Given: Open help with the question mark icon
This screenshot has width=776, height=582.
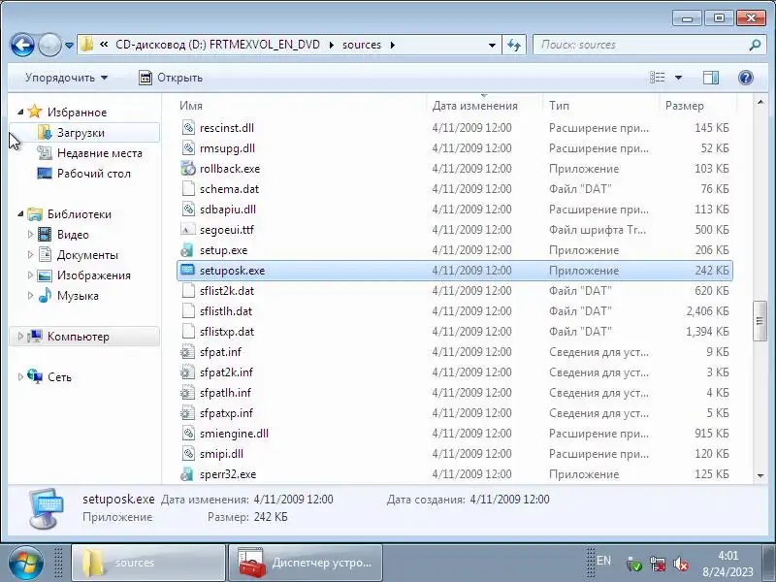Looking at the screenshot, I should tap(745, 78).
